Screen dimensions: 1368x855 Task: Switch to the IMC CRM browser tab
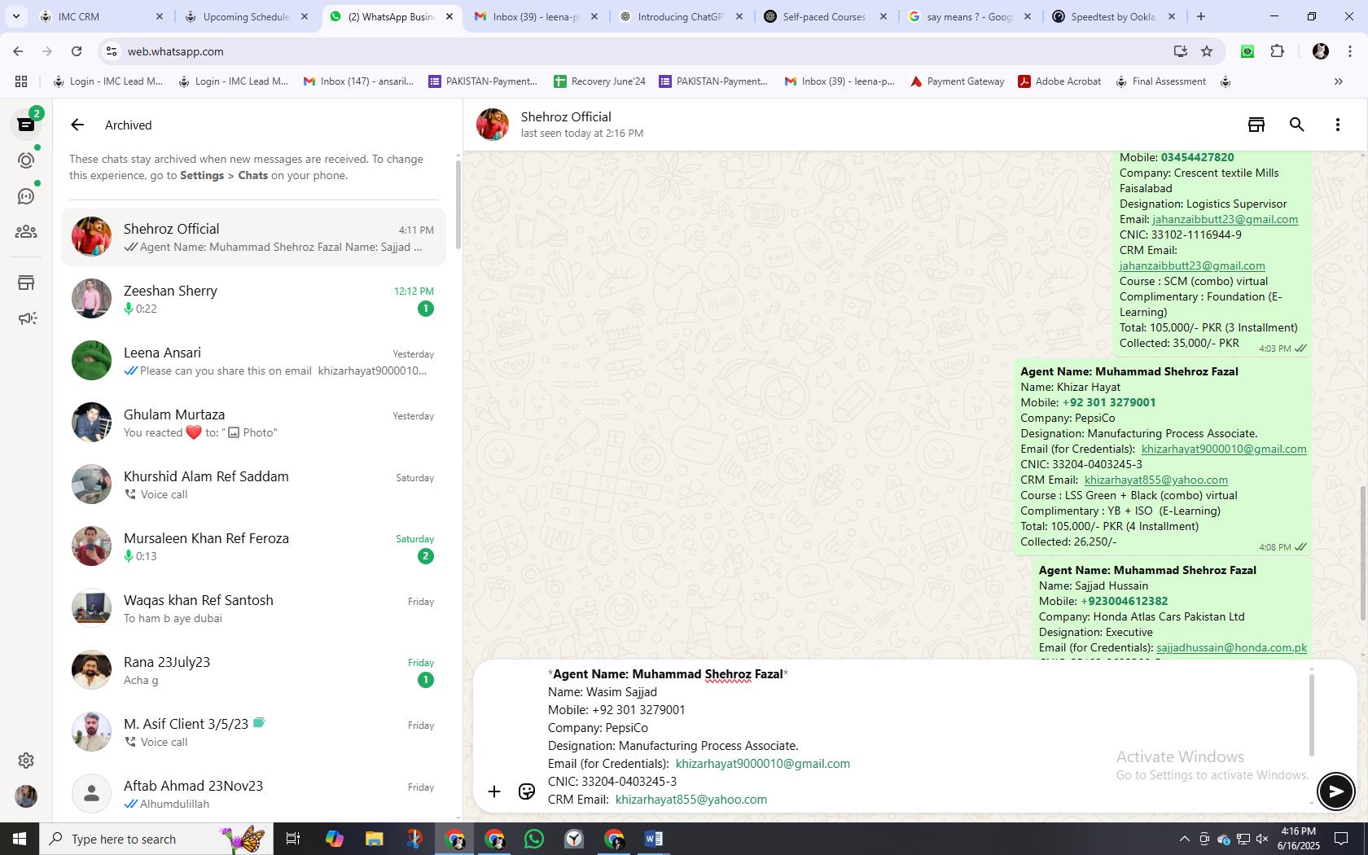[x=99, y=16]
